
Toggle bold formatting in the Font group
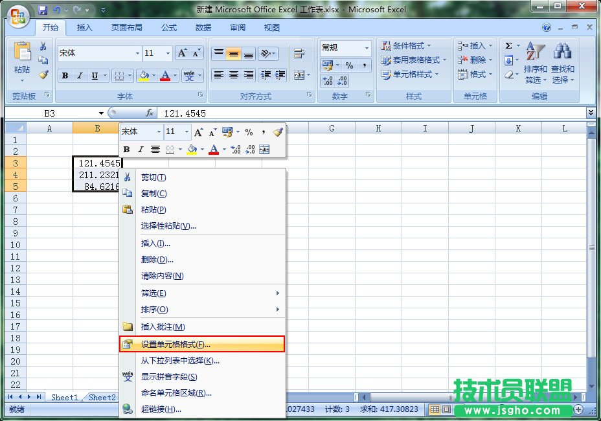[65, 75]
